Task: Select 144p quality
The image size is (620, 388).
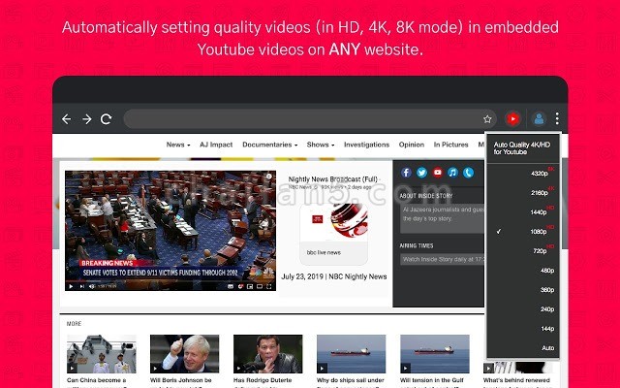Action: point(523,329)
